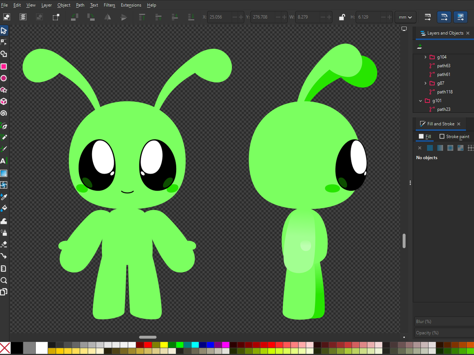474x355 pixels.
Task: Expand the g87 group
Action: tap(425, 83)
